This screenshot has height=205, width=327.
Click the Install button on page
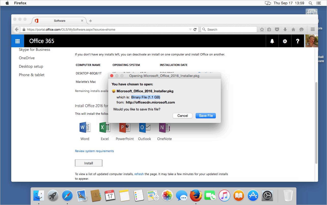pos(89,163)
